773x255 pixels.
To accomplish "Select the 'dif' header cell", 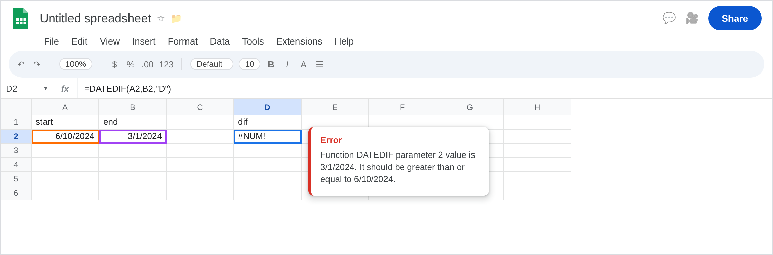I will (x=267, y=122).
